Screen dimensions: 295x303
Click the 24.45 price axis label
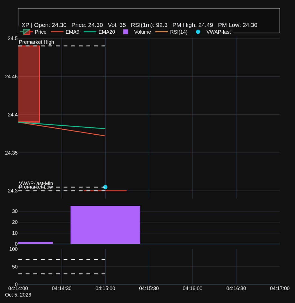coord(11,77)
